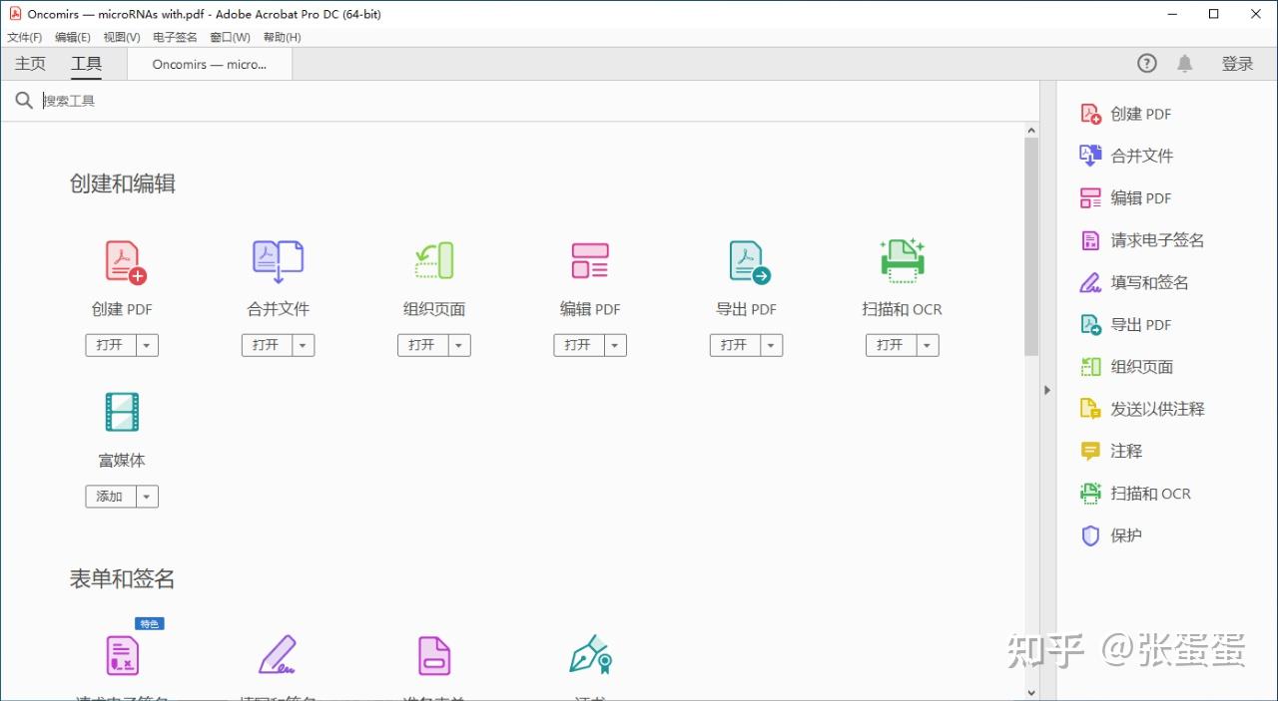Open 扫描和 OCR in the right sidebar
This screenshot has width=1278, height=701.
point(1135,493)
